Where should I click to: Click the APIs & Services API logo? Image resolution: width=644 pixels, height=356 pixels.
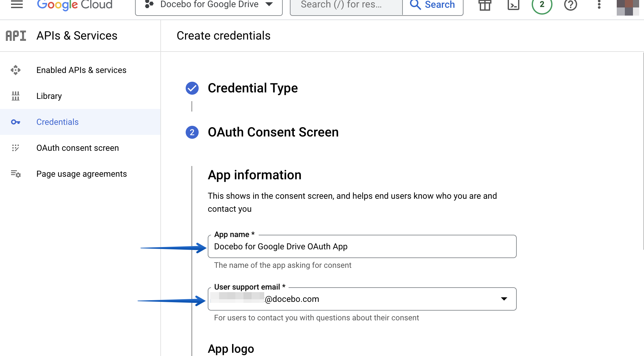16,36
